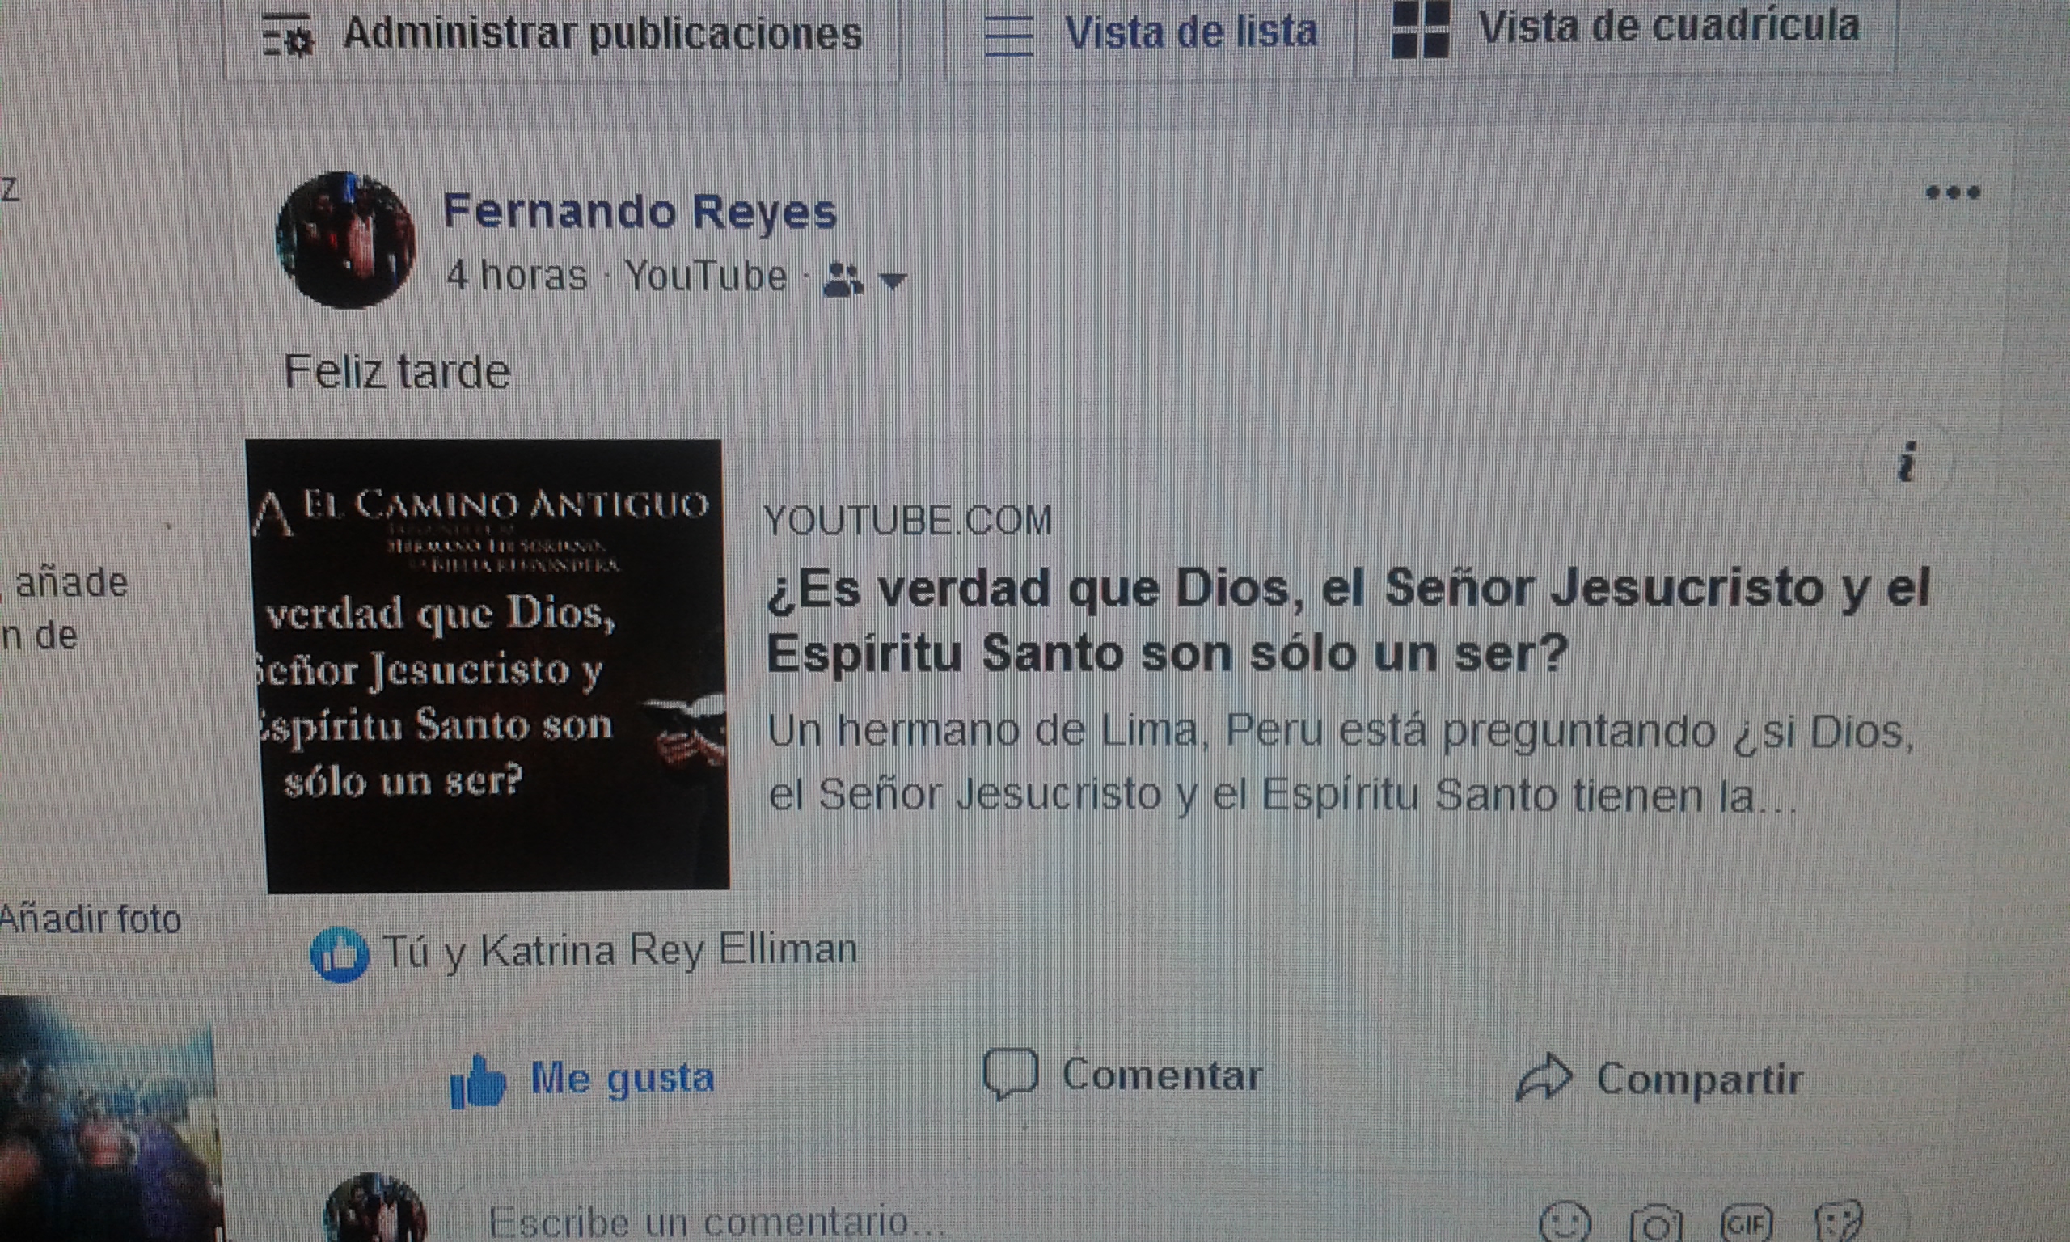Toggle the Me gusta like button
The image size is (2070, 1242).
click(x=582, y=1079)
